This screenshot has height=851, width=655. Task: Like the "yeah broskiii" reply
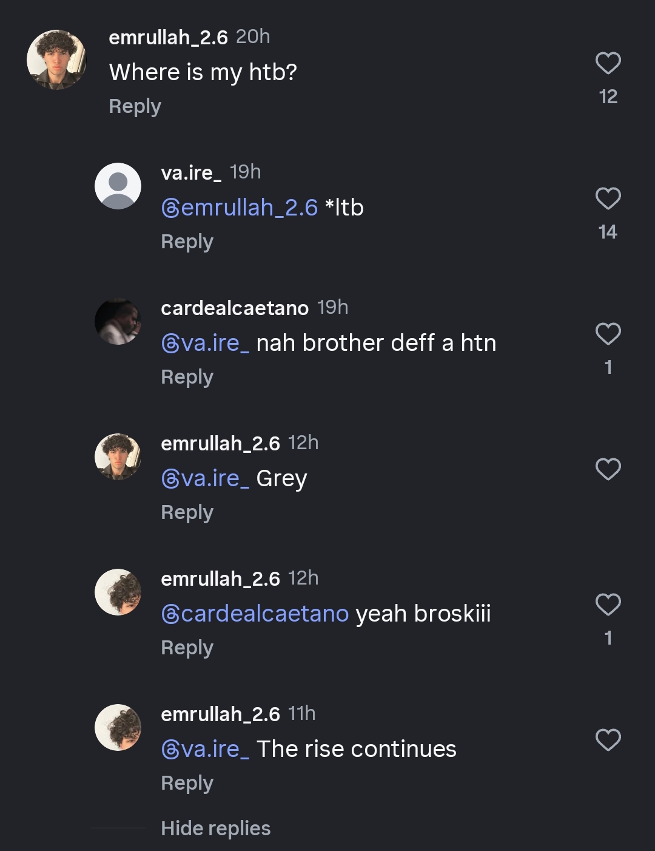608,605
